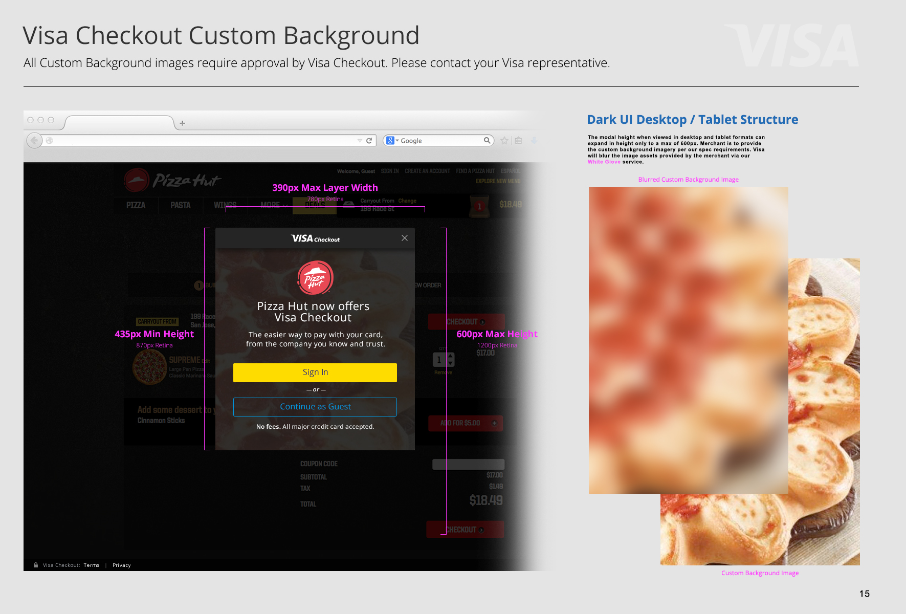
Task: Open the cart icon with badge 1
Action: 478,206
